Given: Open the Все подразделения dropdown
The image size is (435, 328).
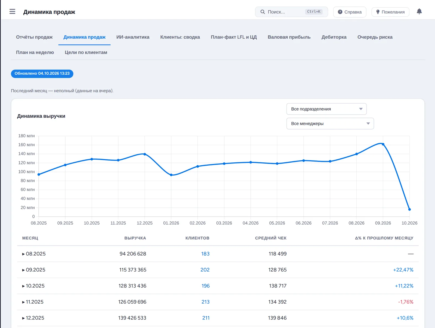Looking at the screenshot, I should pos(327,109).
